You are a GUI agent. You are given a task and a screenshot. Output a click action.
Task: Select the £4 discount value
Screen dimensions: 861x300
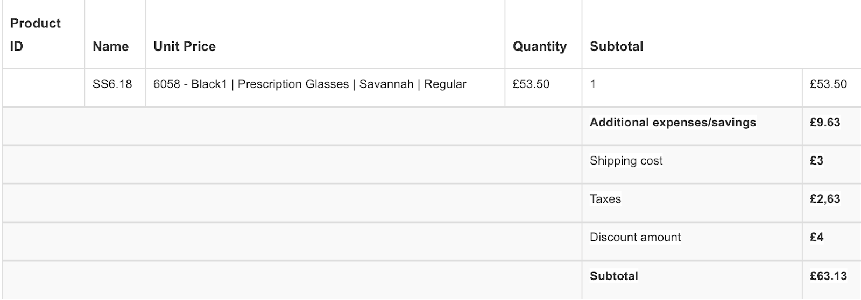816,237
